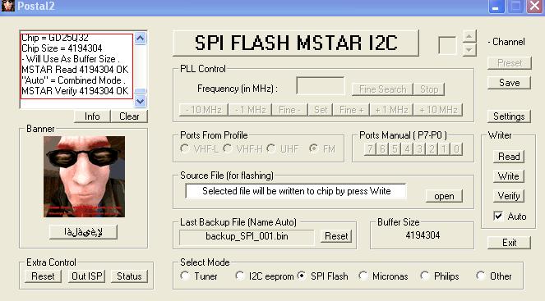Click the button under the banner image
The width and height of the screenshot is (545, 301).
(x=83, y=232)
